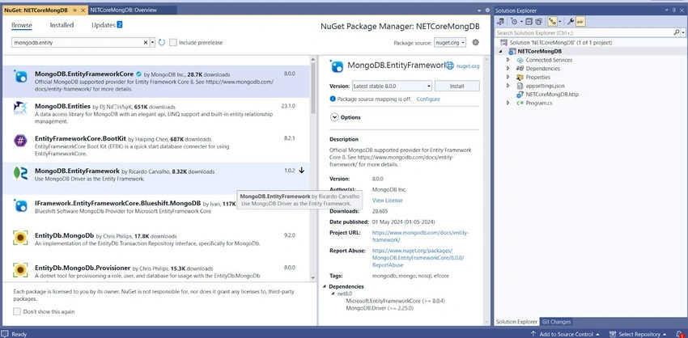Click the info icon by package source mapping
Image resolution: width=688 pixels, height=338 pixels.
[333, 99]
